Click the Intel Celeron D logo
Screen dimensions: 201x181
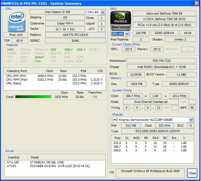(16, 21)
